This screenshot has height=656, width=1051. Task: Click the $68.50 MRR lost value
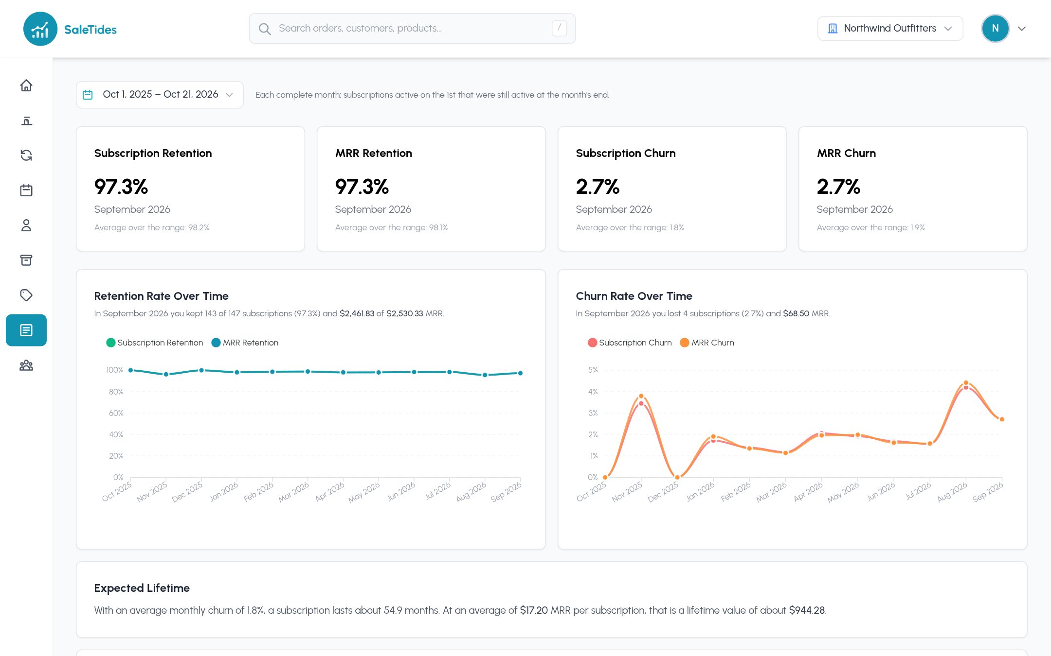pyautogui.click(x=796, y=313)
